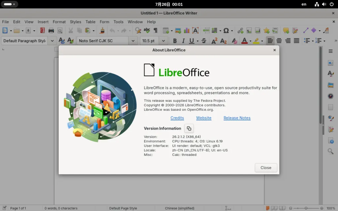
Task: Open the Tools menu
Action: point(118,22)
